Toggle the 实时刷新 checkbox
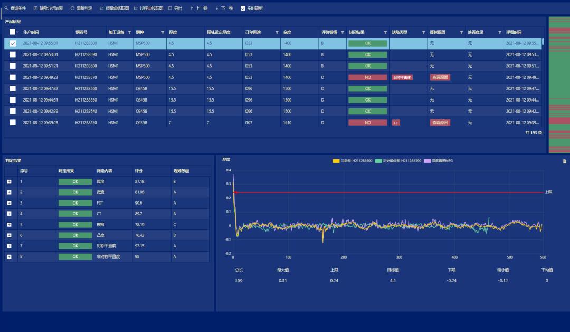 pyautogui.click(x=243, y=8)
